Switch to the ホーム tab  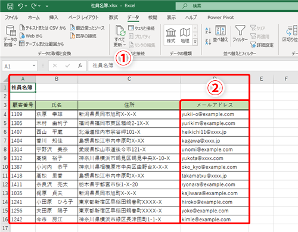pos(34,17)
